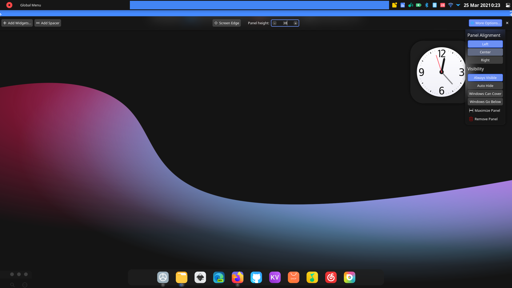Select Auto Hide visibility option
This screenshot has width=512, height=288.
(x=485, y=86)
